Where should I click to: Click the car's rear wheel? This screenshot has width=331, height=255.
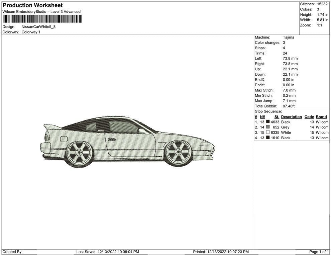80,153
